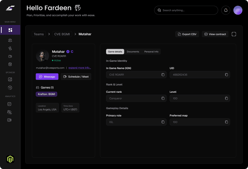
Task: Go to Teams breadcrumb
Action: [39, 34]
